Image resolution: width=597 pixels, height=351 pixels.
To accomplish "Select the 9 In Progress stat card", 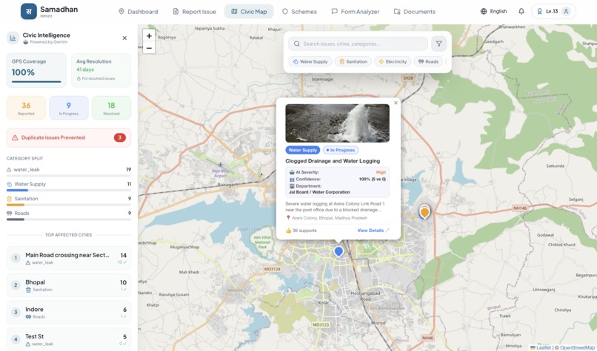I will 69,108.
